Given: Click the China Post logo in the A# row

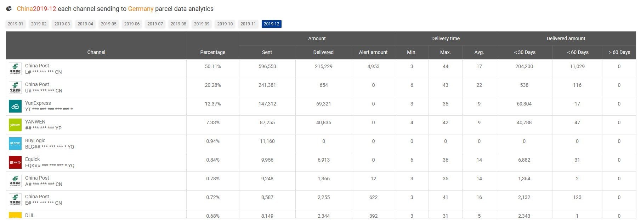Looking at the screenshot, I should [x=15, y=181].
